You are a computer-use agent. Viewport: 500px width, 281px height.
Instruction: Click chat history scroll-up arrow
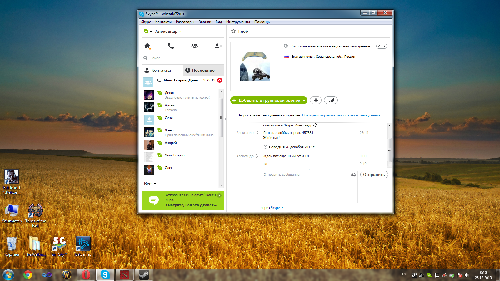tap(389, 126)
